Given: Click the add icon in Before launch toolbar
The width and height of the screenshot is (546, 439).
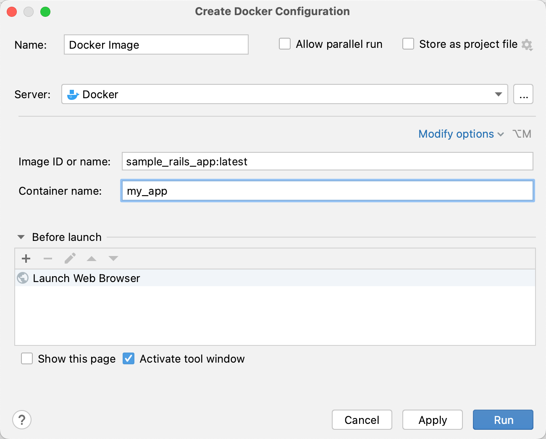Looking at the screenshot, I should 26,259.
